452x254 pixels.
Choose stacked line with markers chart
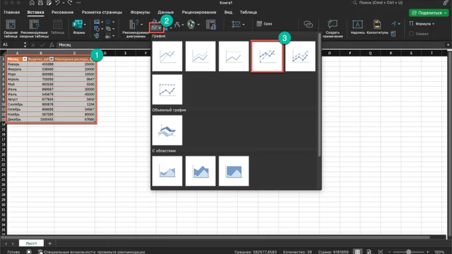tap(300, 57)
